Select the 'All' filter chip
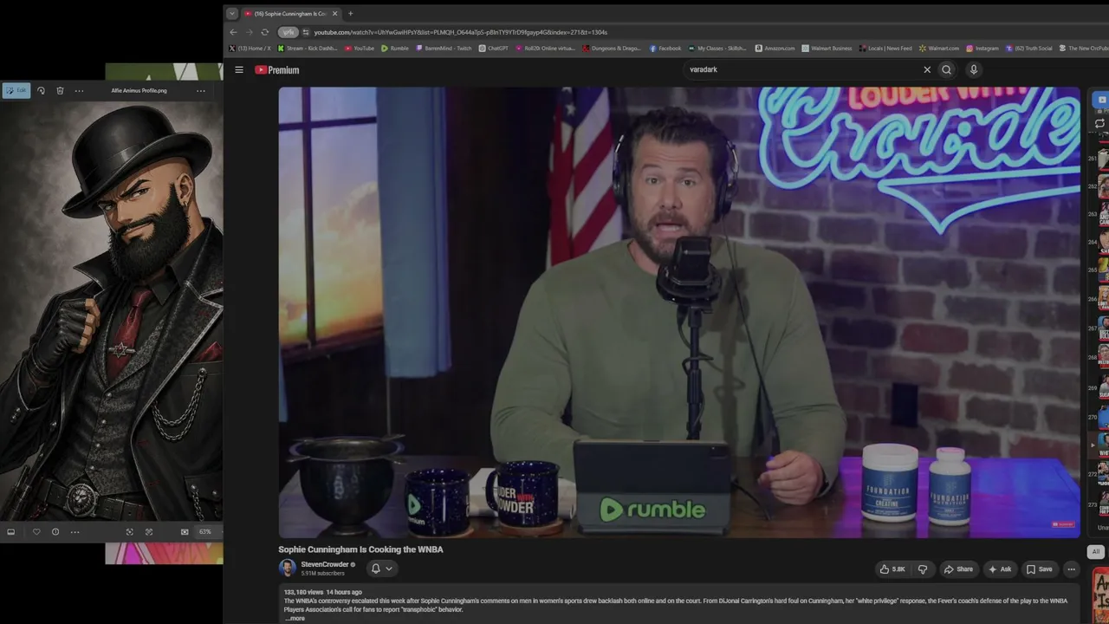1109x624 pixels. 1095,551
